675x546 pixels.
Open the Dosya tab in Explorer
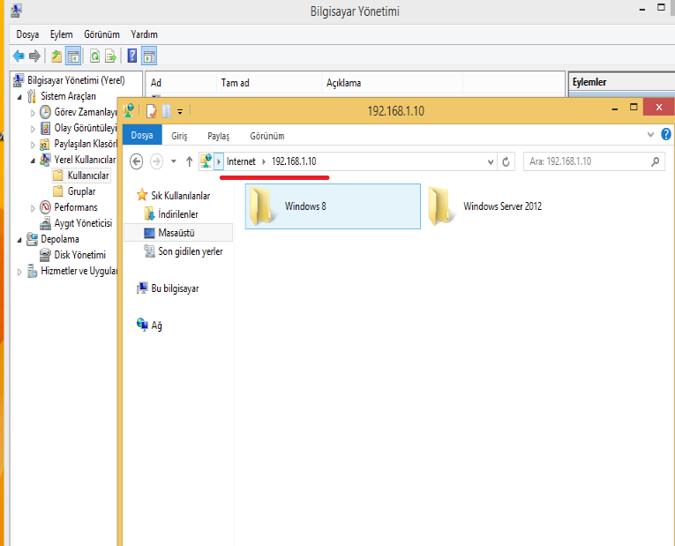tap(142, 135)
